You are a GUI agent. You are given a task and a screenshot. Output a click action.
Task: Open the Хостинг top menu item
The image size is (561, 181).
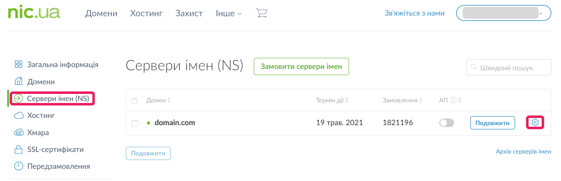pyautogui.click(x=146, y=13)
